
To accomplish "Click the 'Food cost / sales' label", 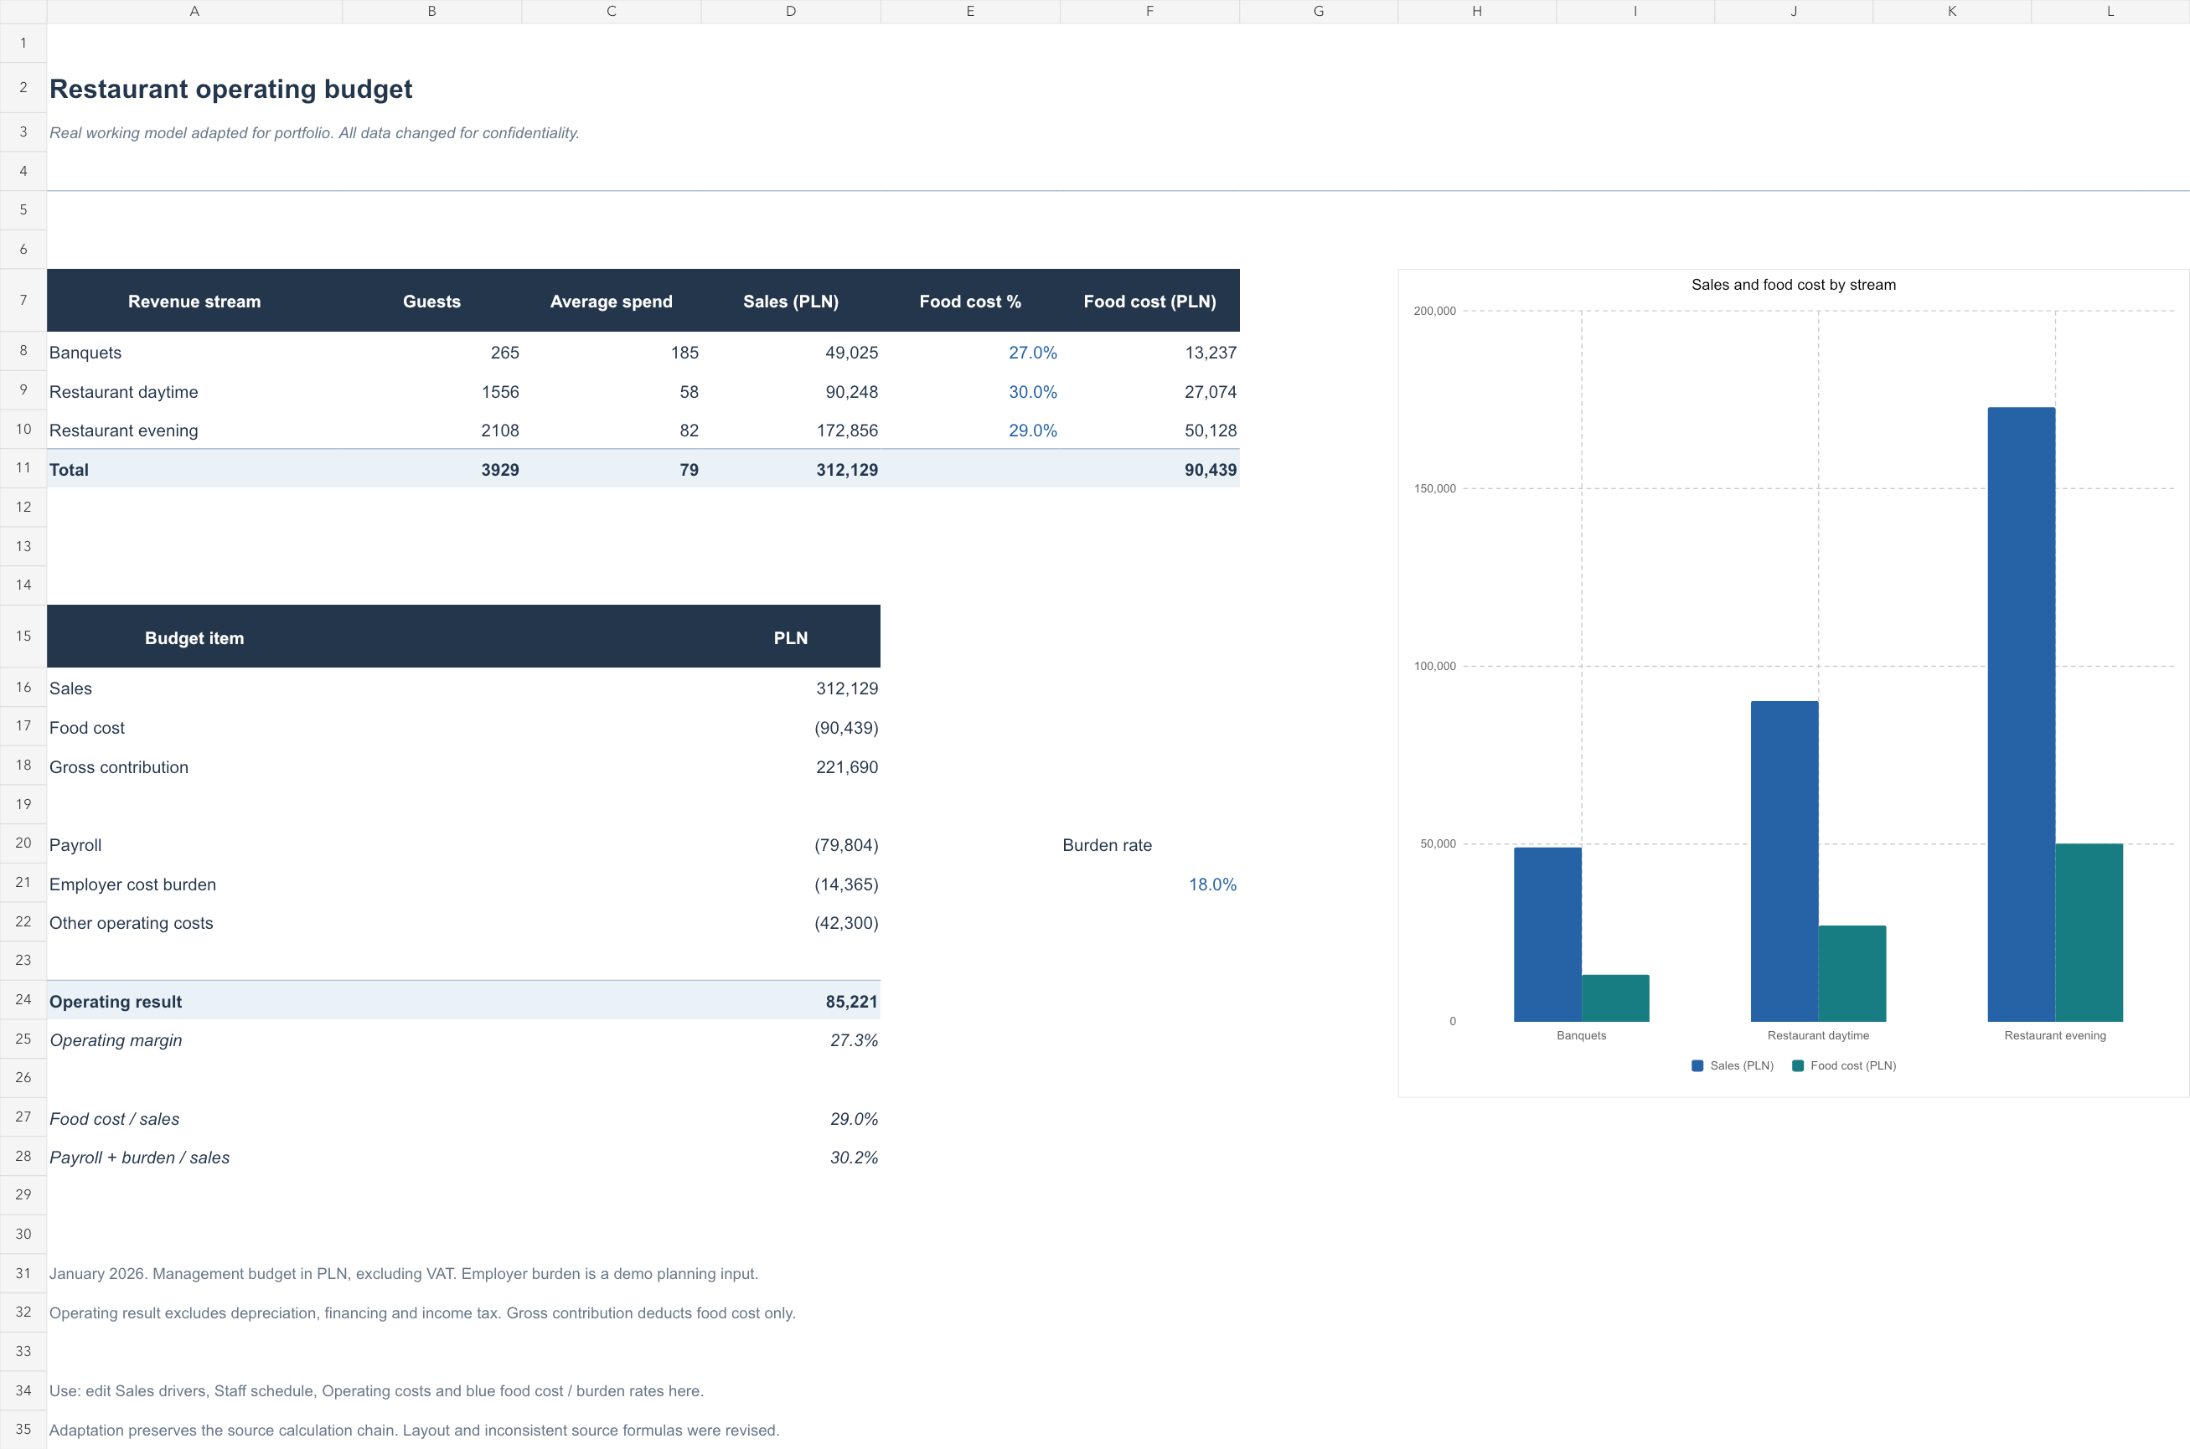I will pyautogui.click(x=115, y=1119).
